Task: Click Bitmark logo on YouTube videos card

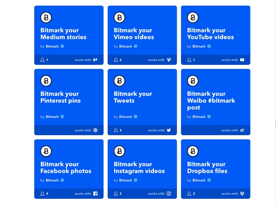Action: (193, 17)
